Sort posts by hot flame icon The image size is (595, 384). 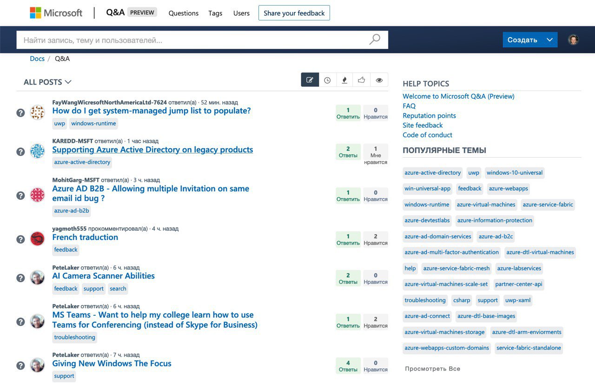(344, 80)
